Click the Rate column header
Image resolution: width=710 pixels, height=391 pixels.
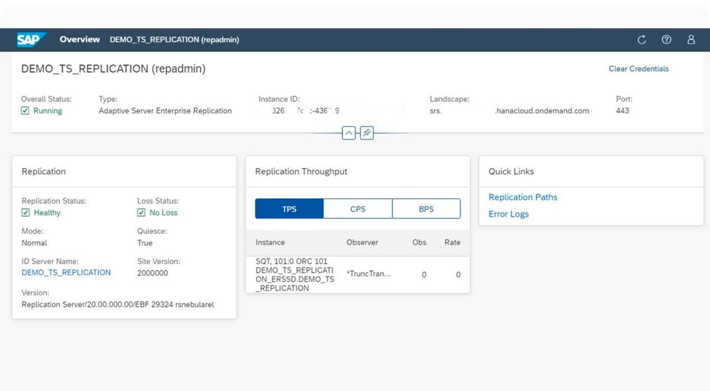(x=452, y=243)
